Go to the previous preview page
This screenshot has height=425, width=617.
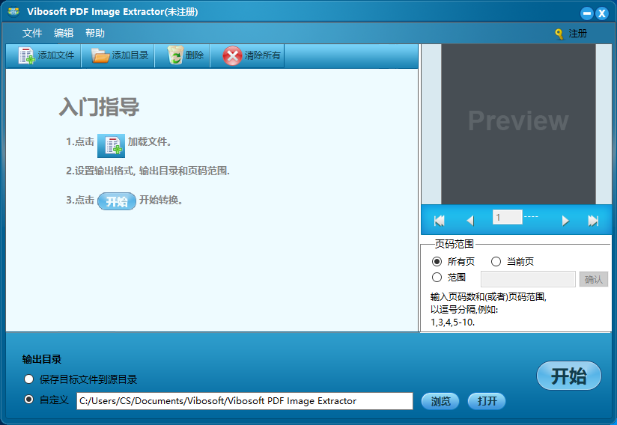click(469, 221)
